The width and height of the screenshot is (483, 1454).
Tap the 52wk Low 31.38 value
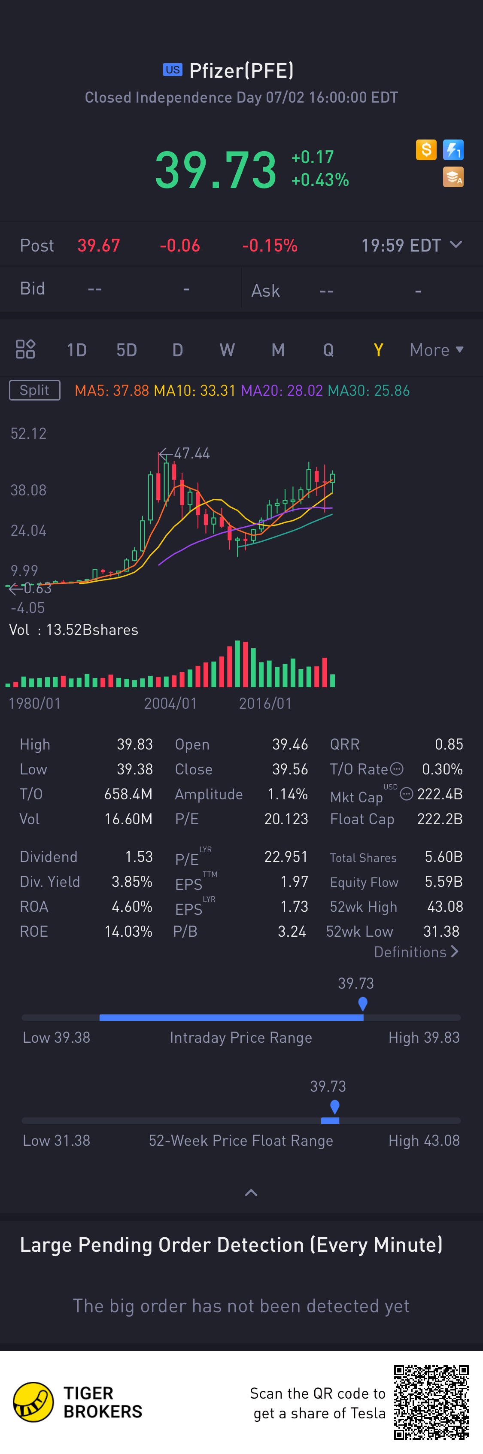pos(441,931)
